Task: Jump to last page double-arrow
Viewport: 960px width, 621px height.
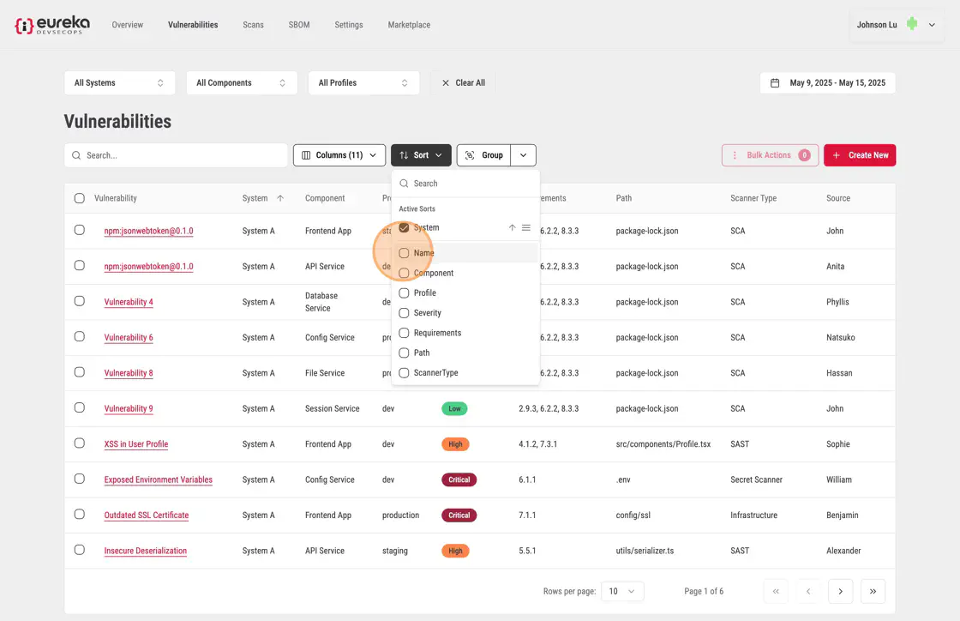Action: (x=873, y=591)
